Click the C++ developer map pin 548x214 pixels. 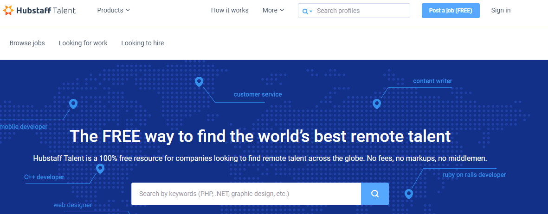100,169
